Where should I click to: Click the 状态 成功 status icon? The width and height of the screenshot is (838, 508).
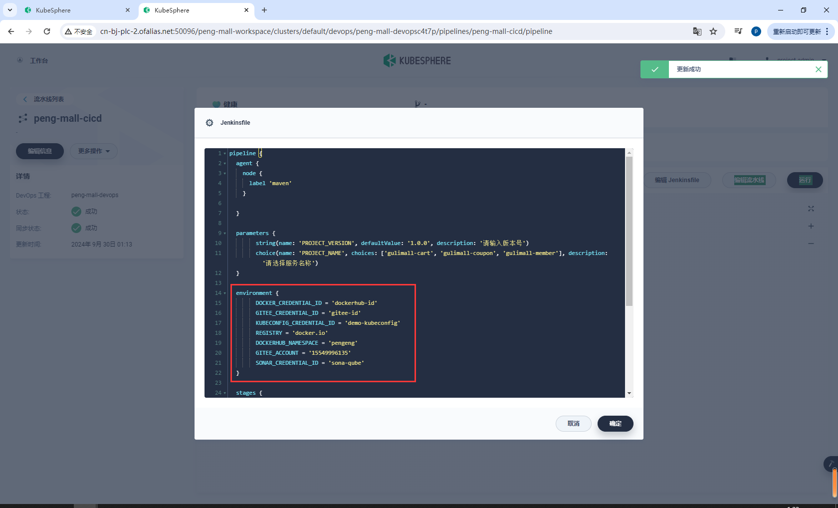pyautogui.click(x=76, y=212)
